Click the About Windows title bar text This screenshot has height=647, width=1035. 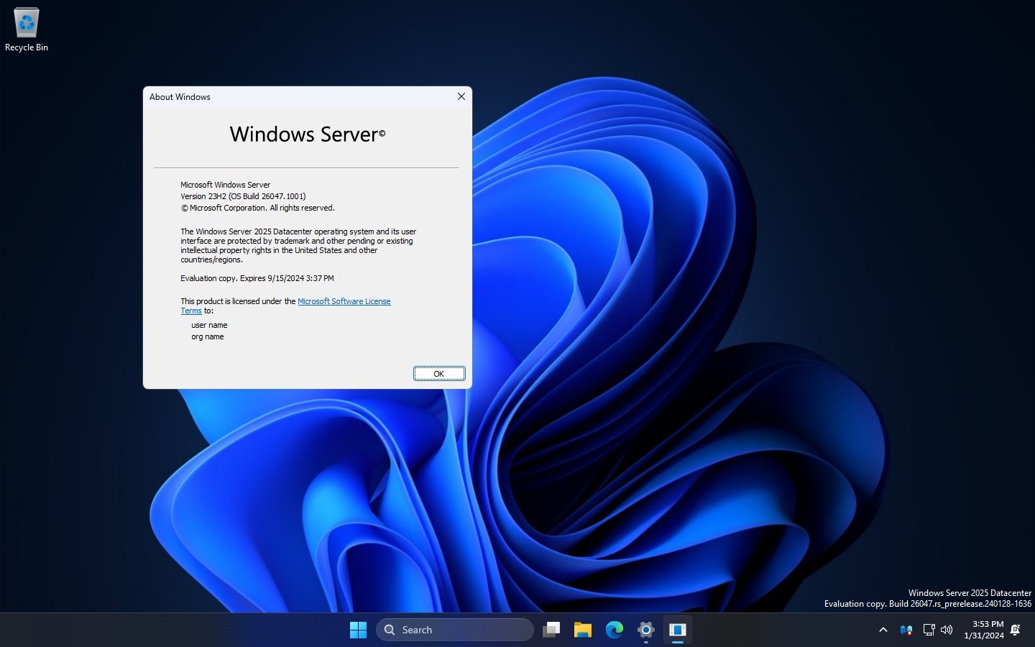point(180,97)
